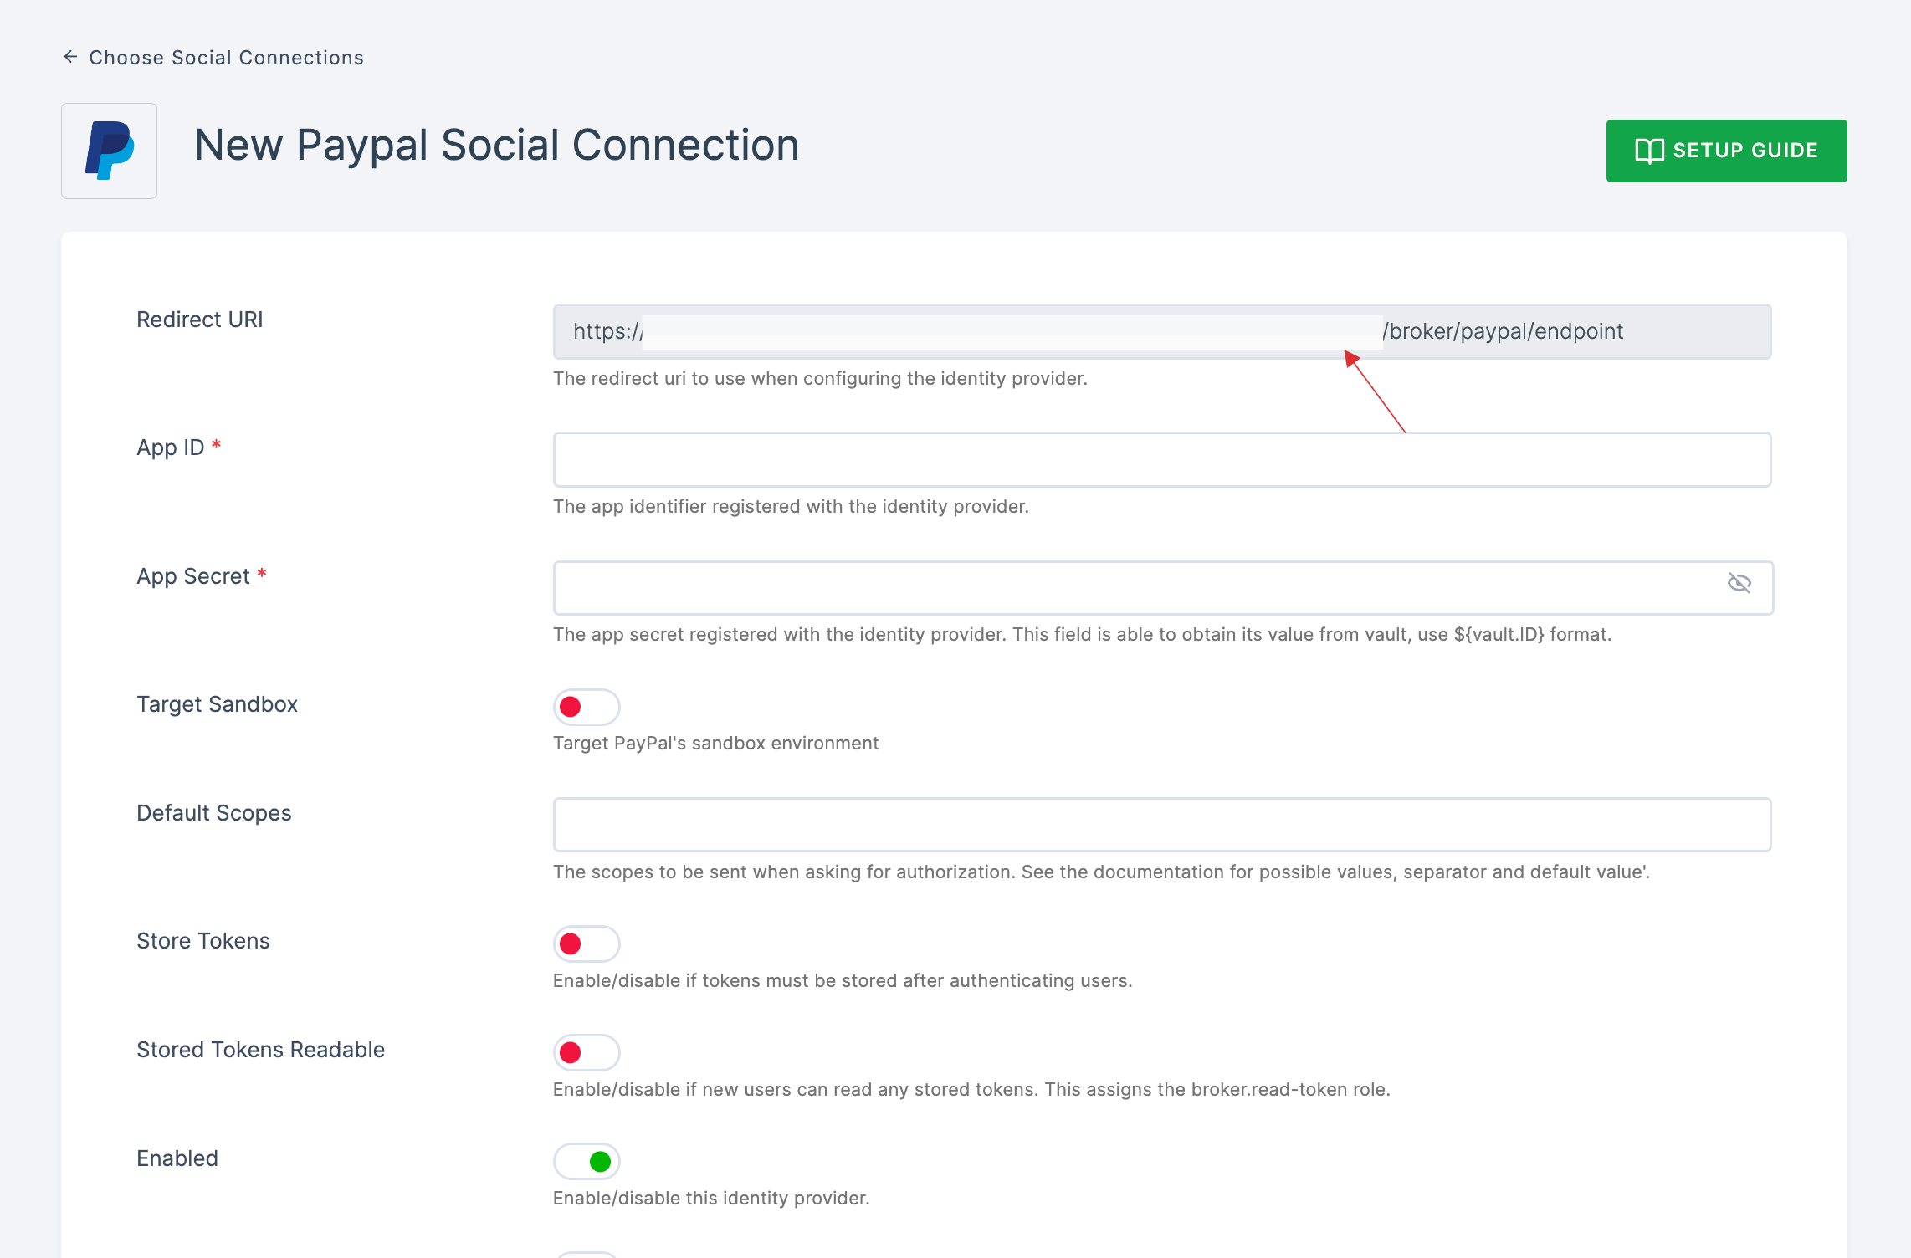Toggle App Secret visibility eye icon
Image resolution: width=1911 pixels, height=1258 pixels.
(x=1739, y=583)
